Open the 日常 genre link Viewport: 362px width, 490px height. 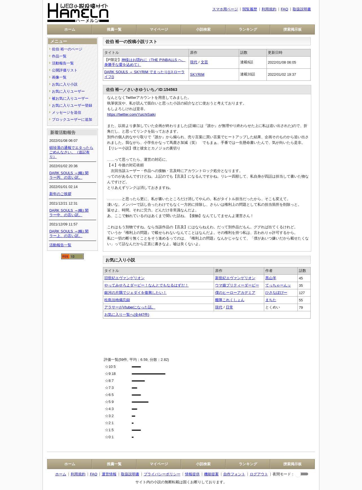pyautogui.click(x=229, y=307)
